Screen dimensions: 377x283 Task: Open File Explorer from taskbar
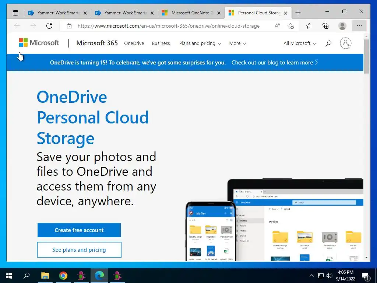45,276
